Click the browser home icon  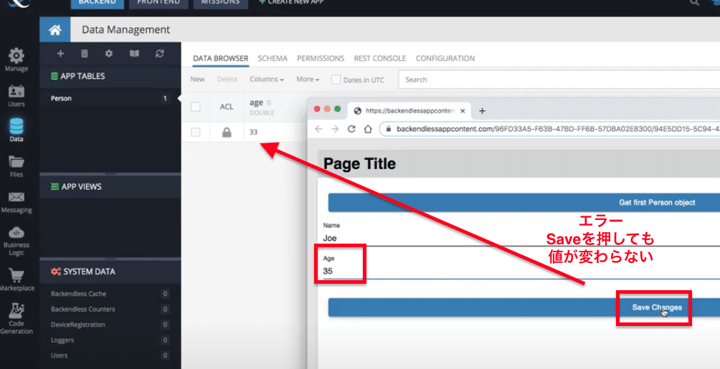(x=368, y=129)
